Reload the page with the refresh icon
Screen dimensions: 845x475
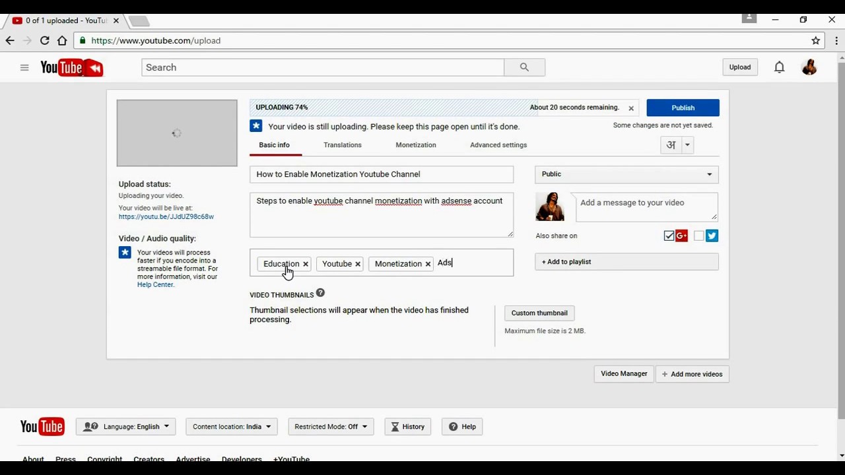coord(44,40)
